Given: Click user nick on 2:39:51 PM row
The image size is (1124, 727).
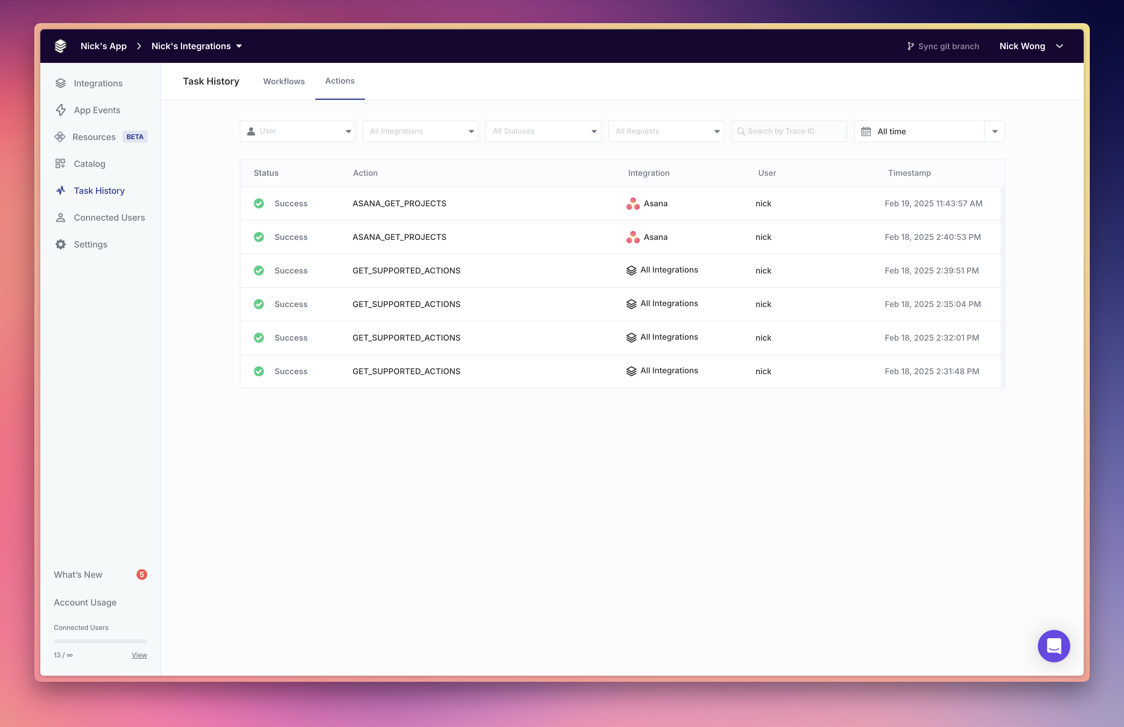Looking at the screenshot, I should 763,270.
